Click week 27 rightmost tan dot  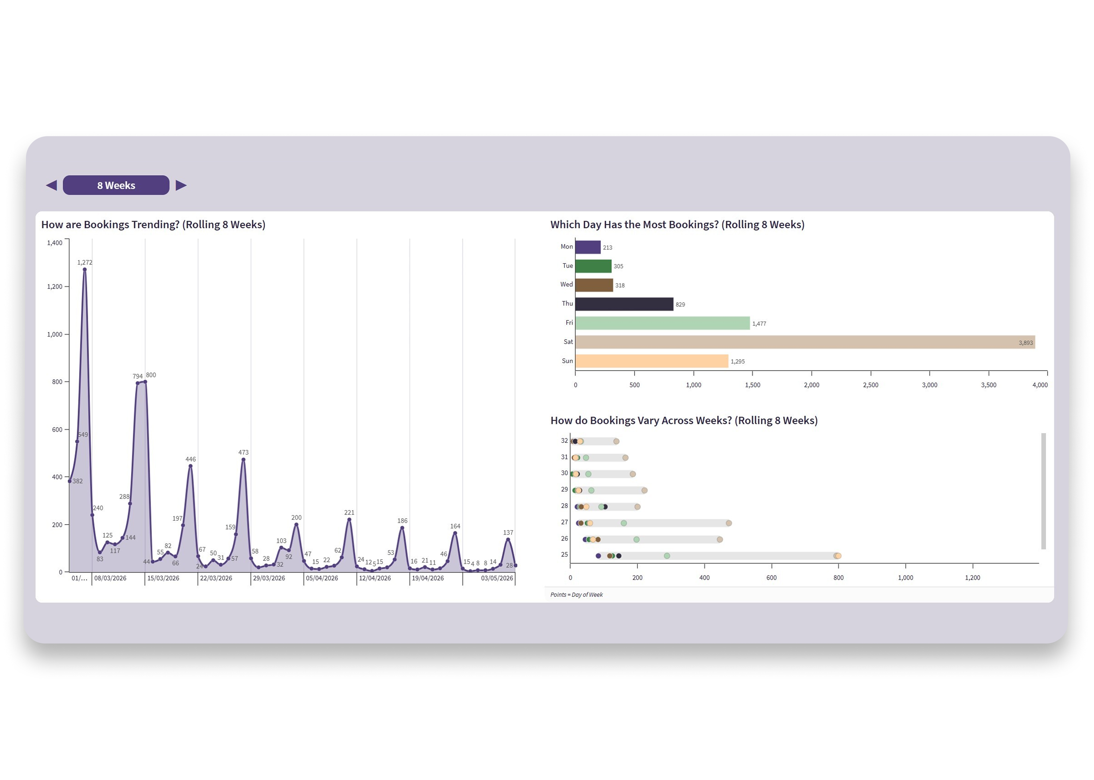(728, 523)
